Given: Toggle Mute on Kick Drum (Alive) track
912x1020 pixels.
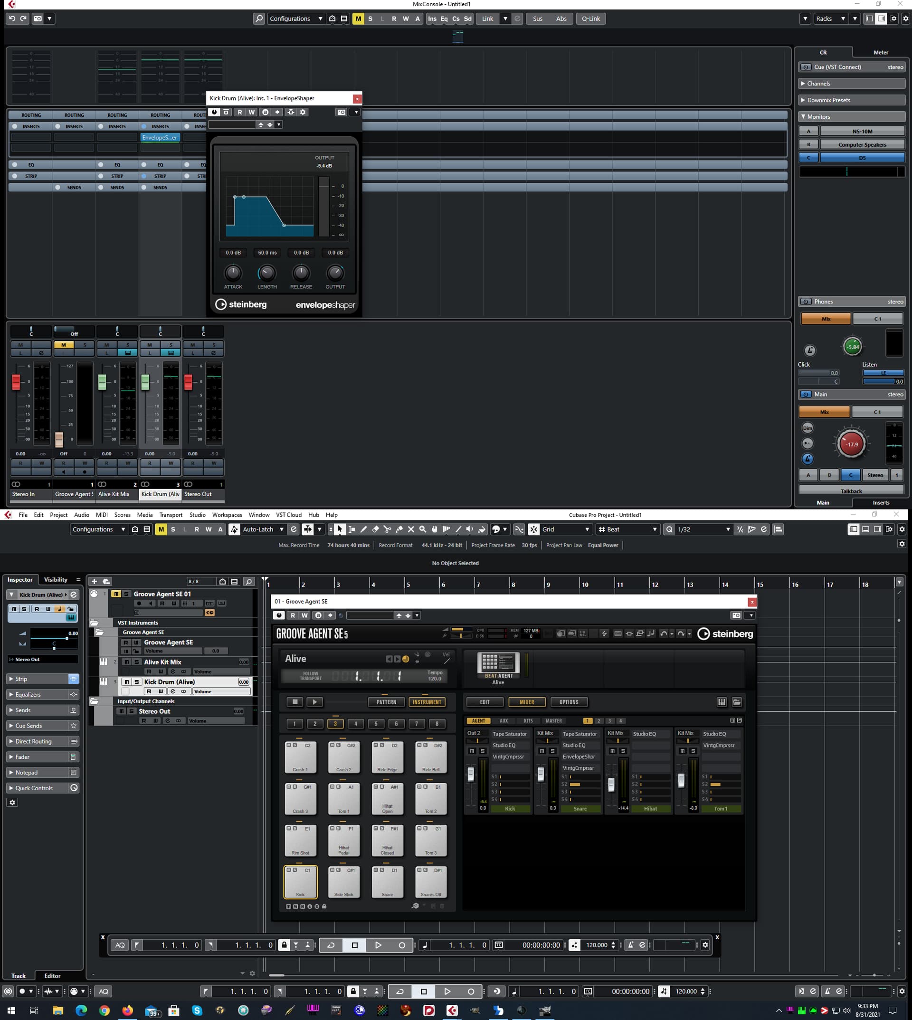Looking at the screenshot, I should [x=127, y=682].
